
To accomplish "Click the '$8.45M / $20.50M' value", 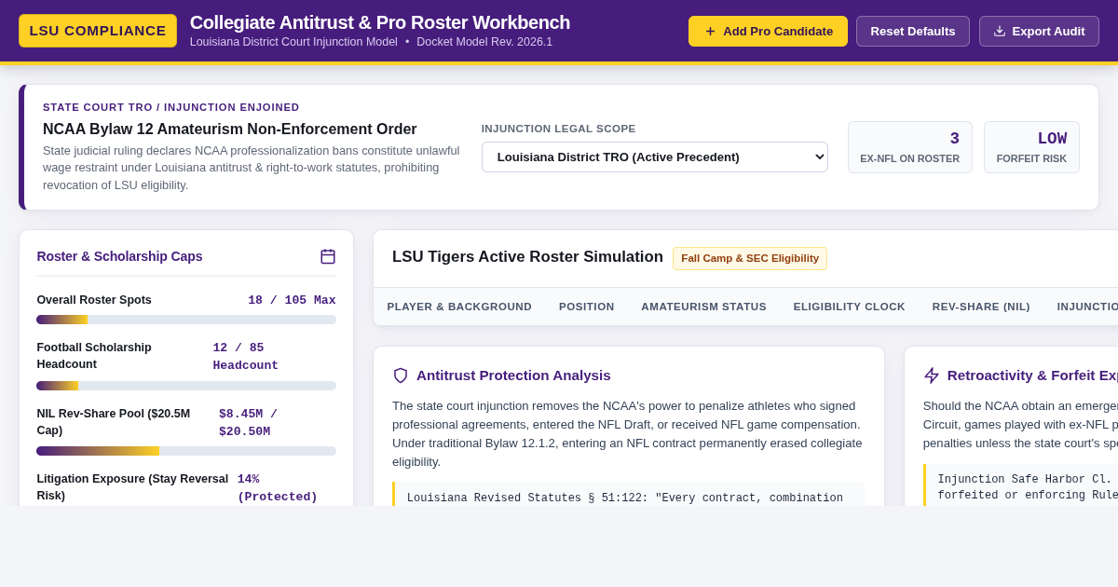I will pos(249,422).
